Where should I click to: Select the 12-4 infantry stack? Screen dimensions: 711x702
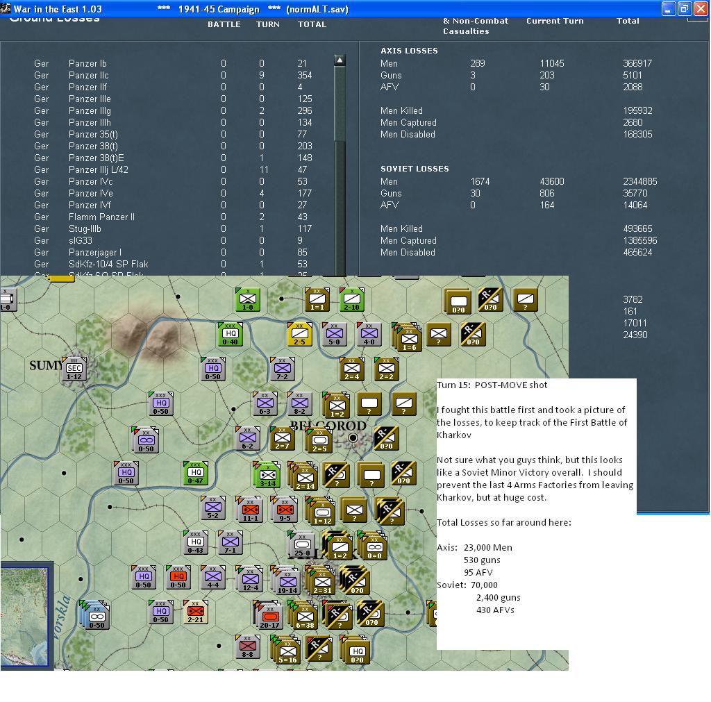(249, 579)
